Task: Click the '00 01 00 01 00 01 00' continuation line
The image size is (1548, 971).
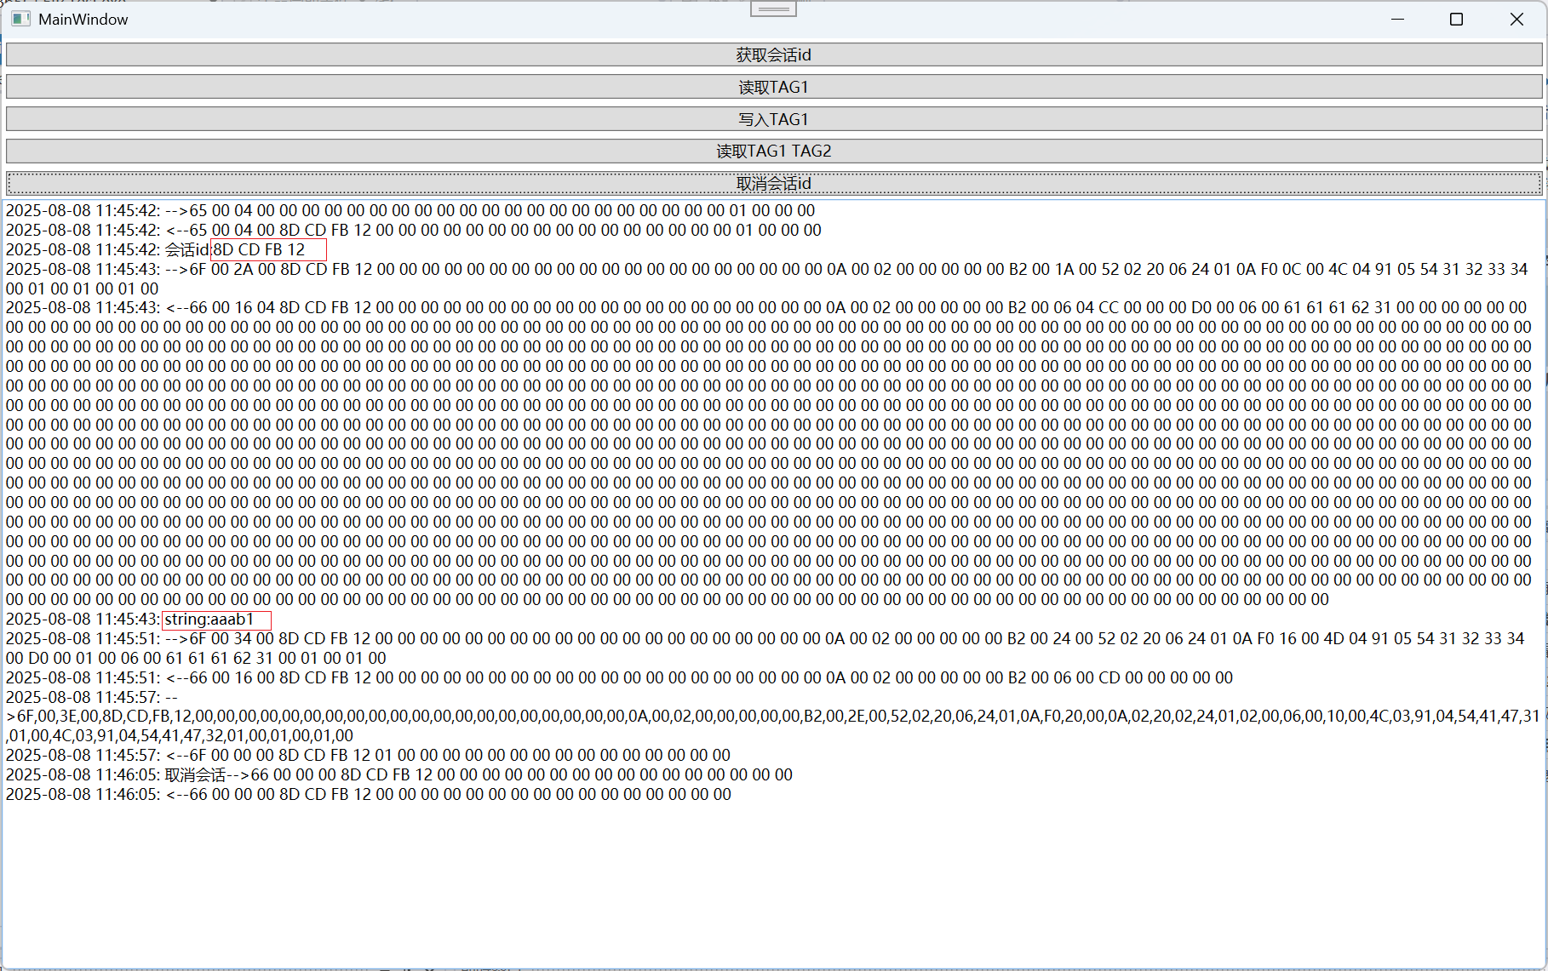Action: tap(83, 288)
